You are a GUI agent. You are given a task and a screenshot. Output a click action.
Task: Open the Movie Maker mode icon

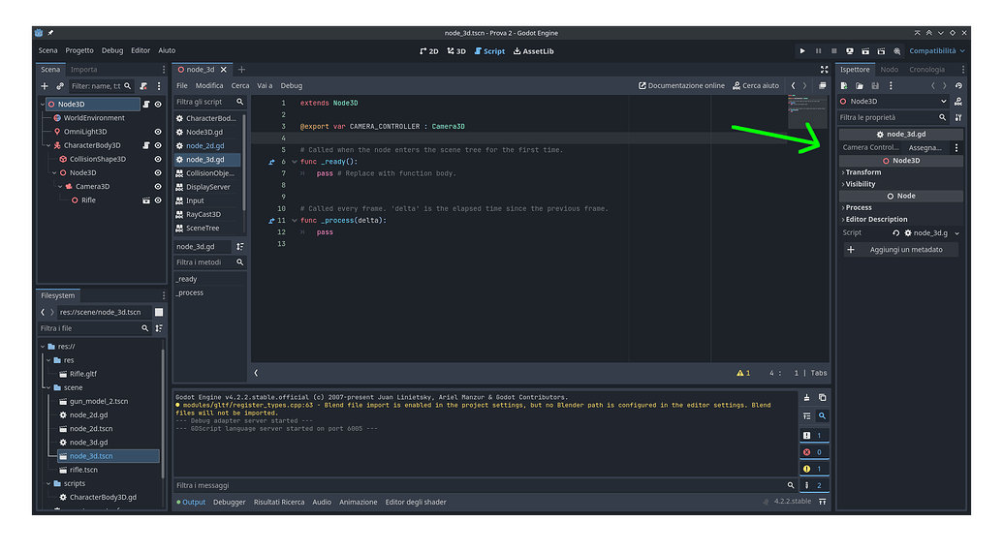896,51
